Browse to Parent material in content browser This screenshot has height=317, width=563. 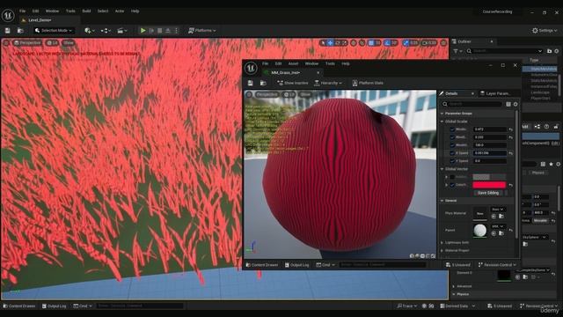[501, 233]
